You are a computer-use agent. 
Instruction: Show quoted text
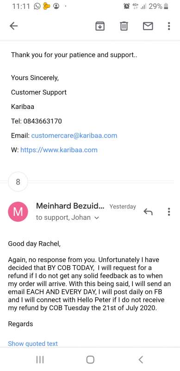click(33, 344)
